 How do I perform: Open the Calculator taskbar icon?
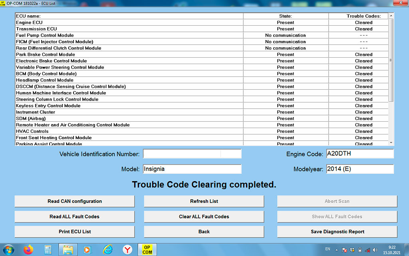pyautogui.click(x=48, y=250)
